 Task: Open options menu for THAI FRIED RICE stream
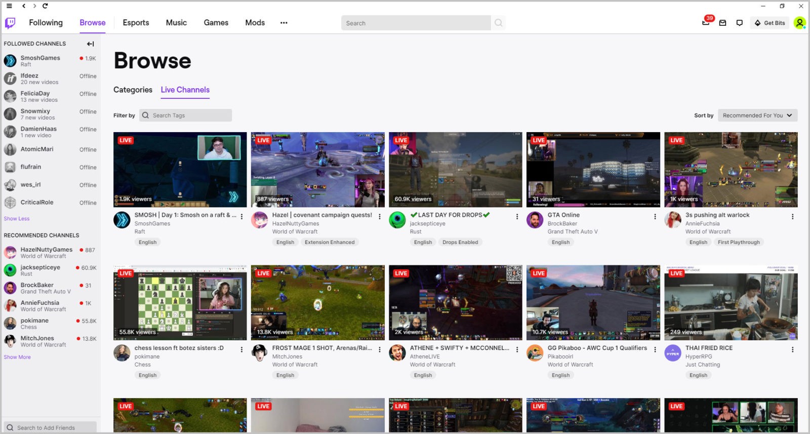(792, 350)
